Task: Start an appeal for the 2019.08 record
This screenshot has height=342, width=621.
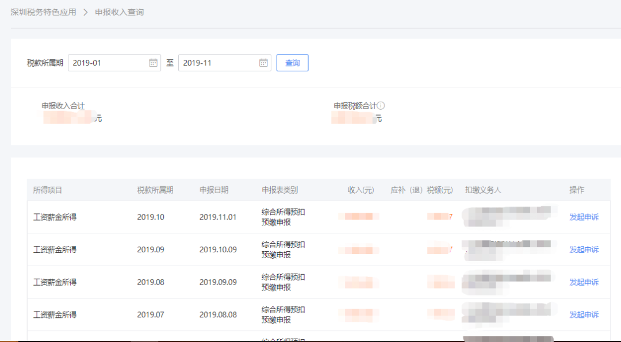Action: pos(584,282)
